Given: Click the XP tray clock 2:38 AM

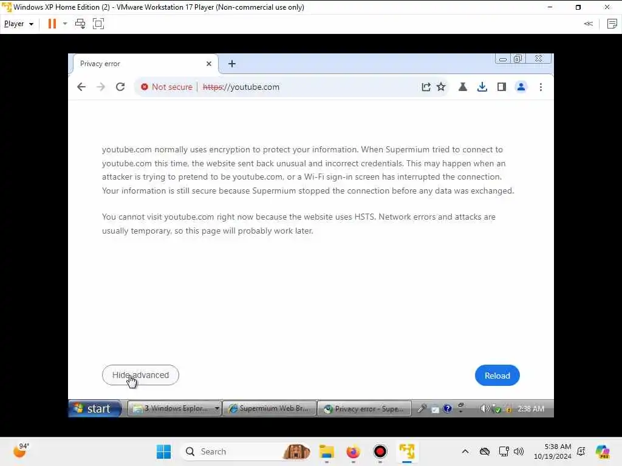Looking at the screenshot, I should [531, 408].
